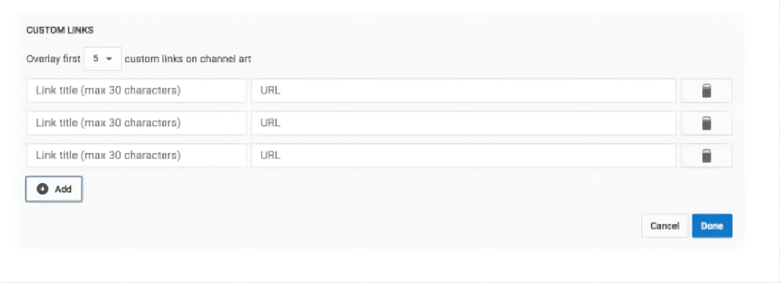Viewport: 780px width, 283px height.
Task: Confirm changes with the Done button
Action: tap(712, 226)
